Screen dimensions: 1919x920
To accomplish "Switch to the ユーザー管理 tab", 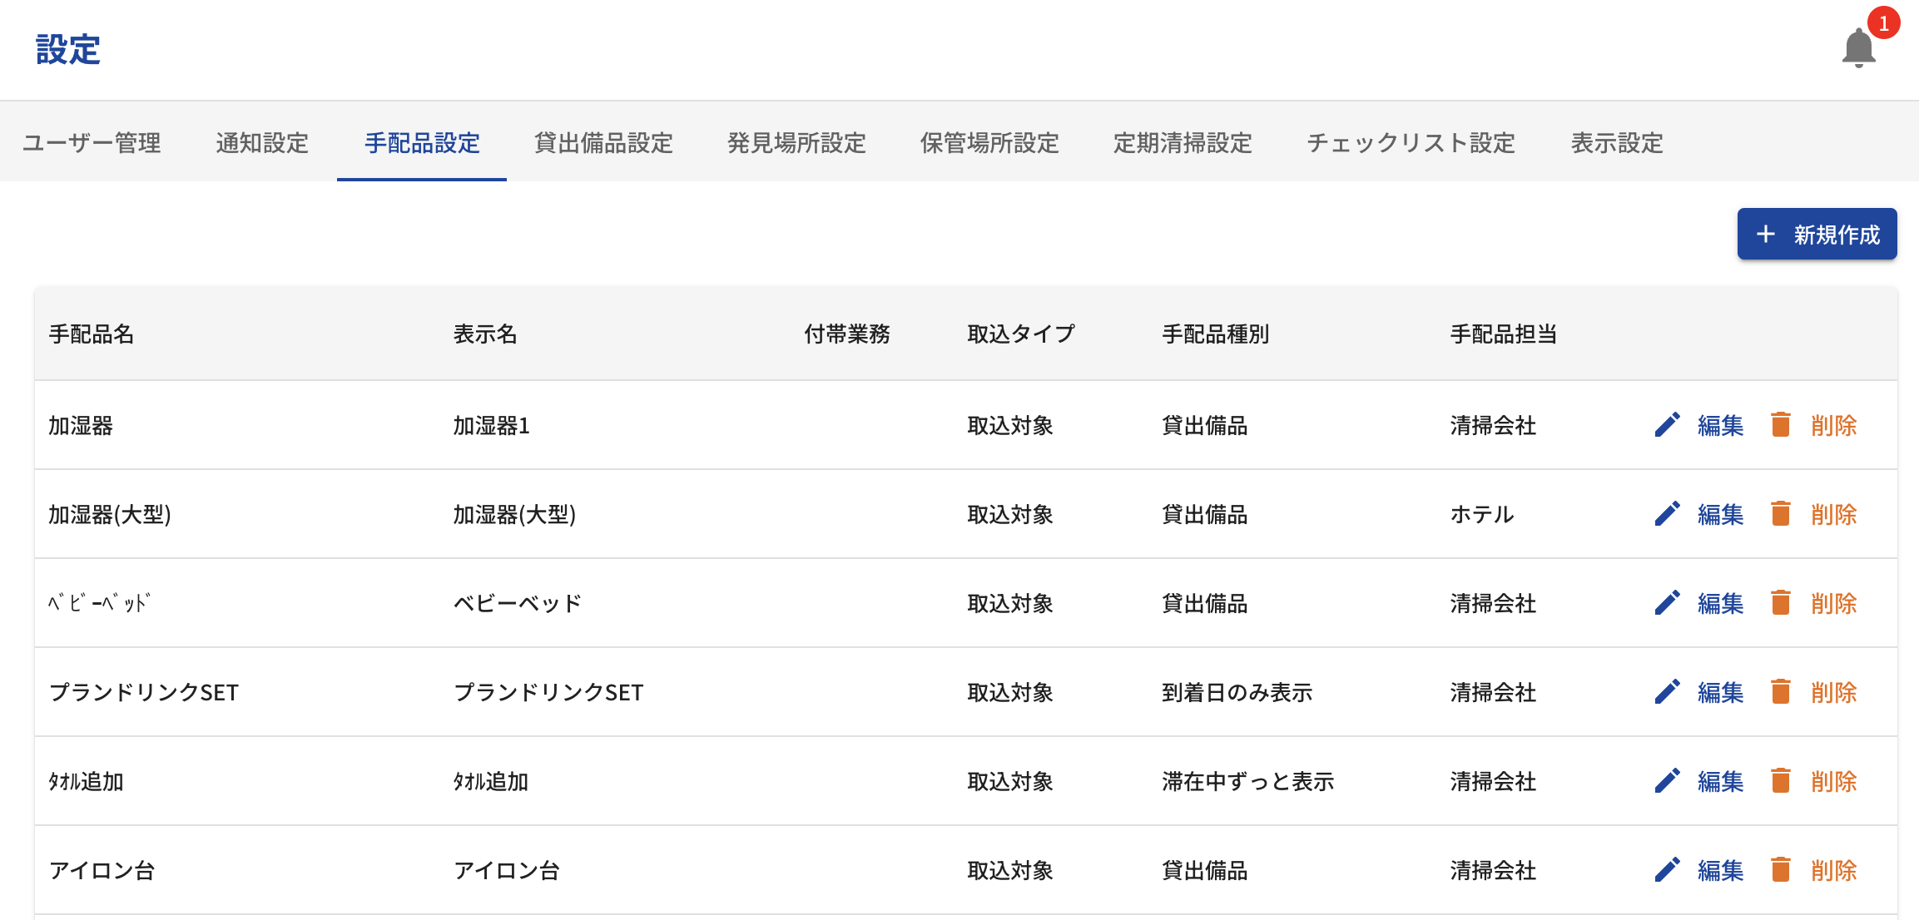I will point(92,143).
